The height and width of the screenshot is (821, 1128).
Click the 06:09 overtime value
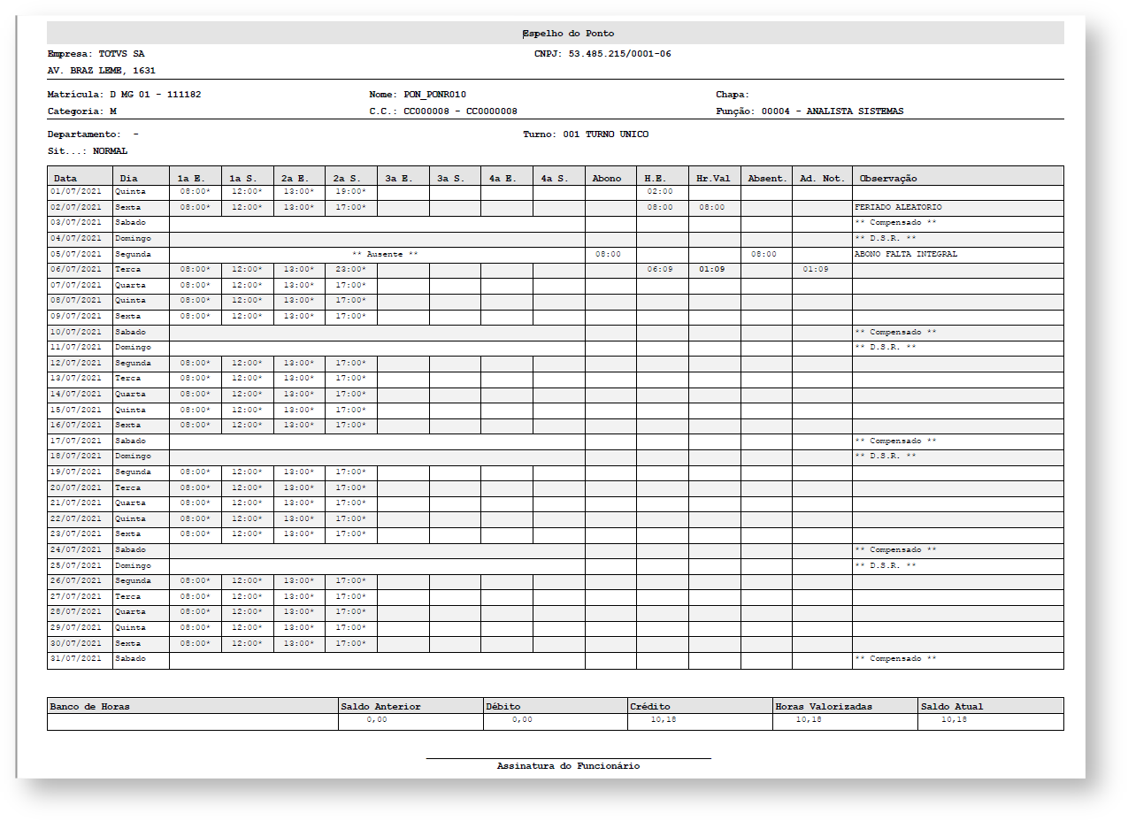pyautogui.click(x=660, y=270)
